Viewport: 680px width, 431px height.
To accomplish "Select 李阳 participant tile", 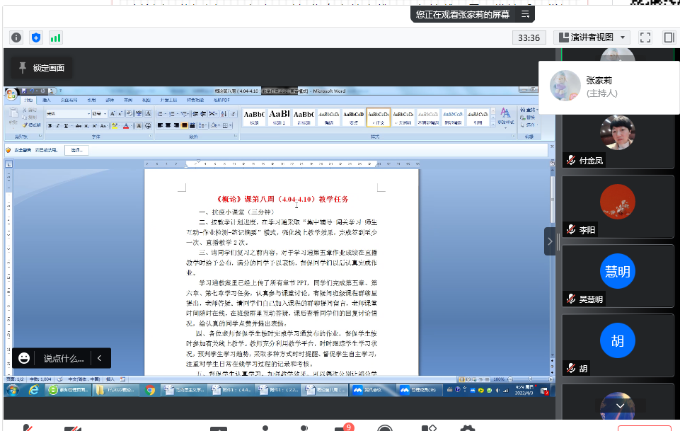I will pos(618,207).
